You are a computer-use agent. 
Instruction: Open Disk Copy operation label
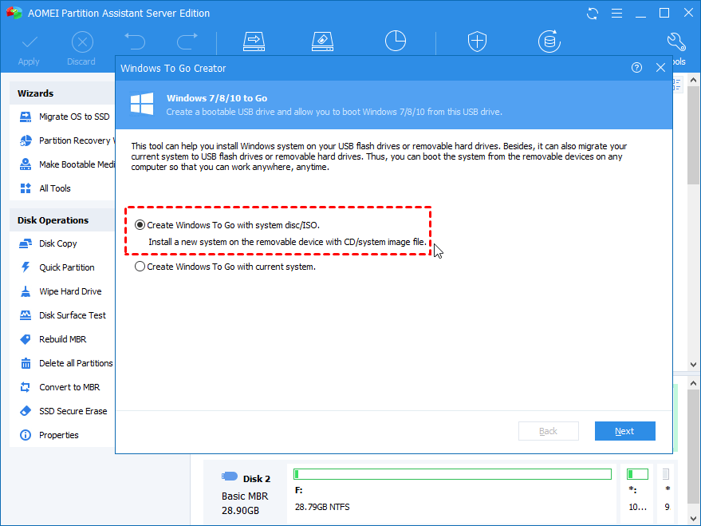click(58, 243)
